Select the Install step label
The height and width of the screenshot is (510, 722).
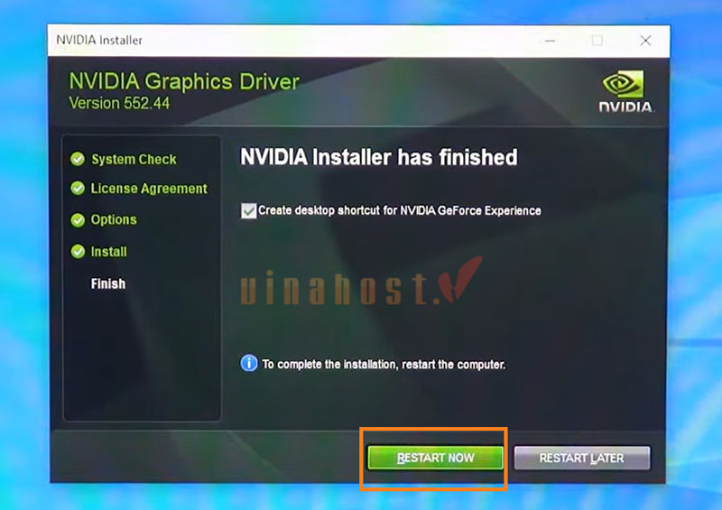[x=108, y=252]
